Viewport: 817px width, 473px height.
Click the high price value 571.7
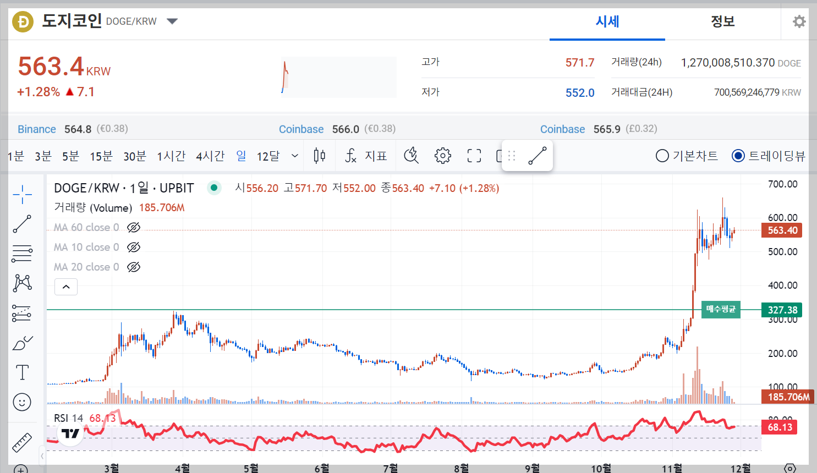580,63
